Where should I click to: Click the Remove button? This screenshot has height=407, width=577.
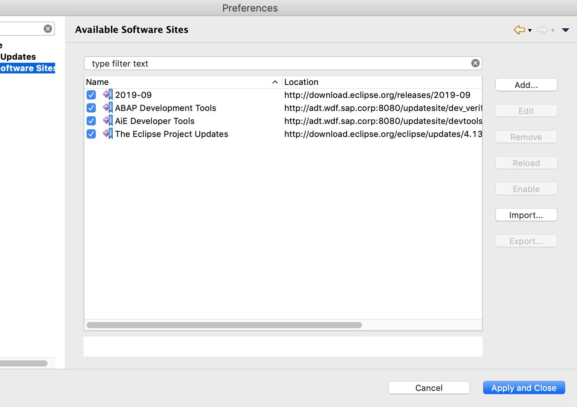[526, 137]
